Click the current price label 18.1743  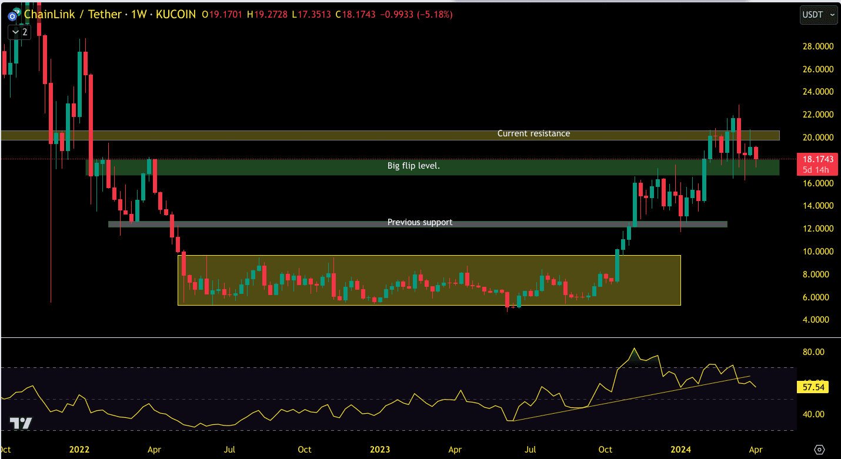pos(817,159)
